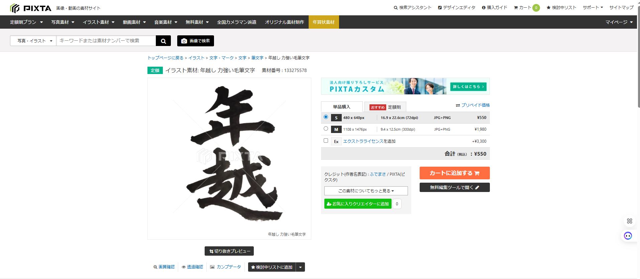Open the イラスト breadcrumb link
640x279 pixels.
[196, 58]
